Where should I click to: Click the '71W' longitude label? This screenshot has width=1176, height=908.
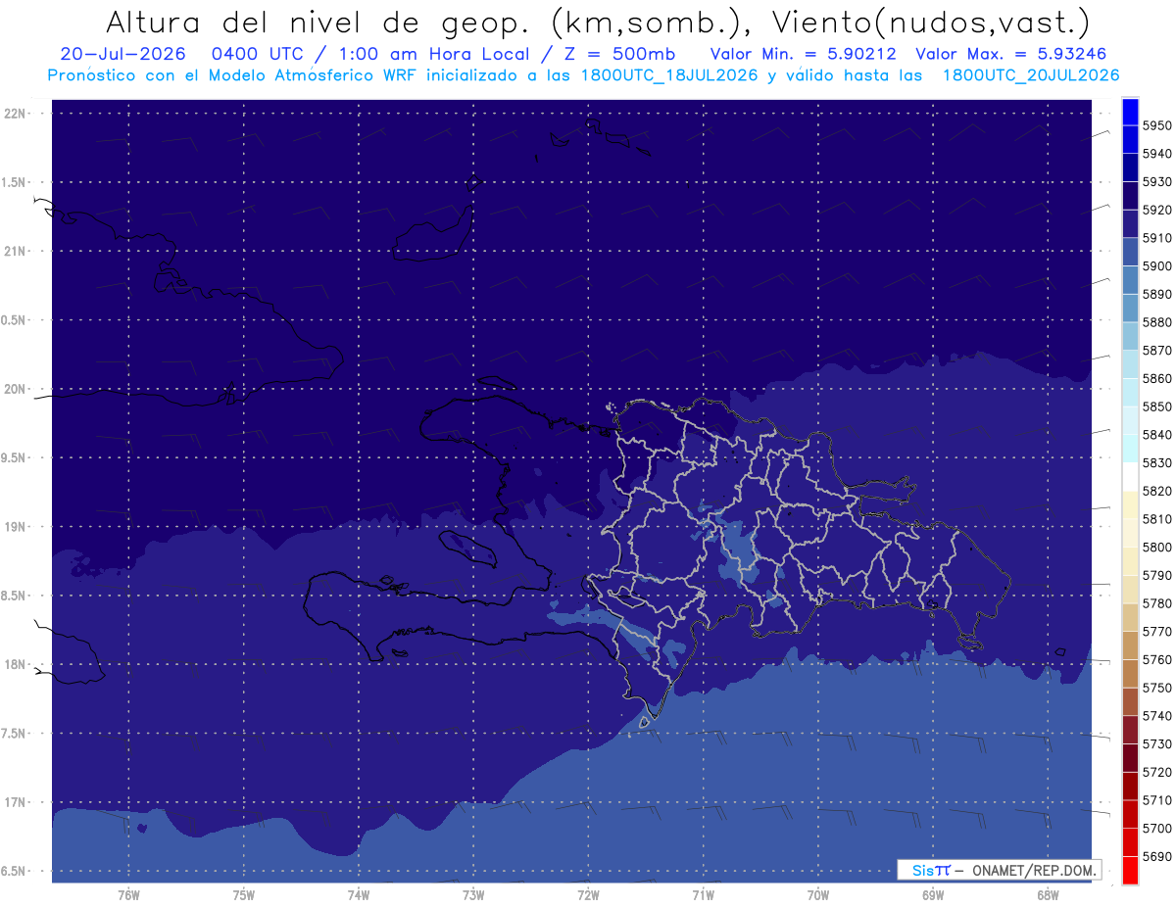(703, 895)
